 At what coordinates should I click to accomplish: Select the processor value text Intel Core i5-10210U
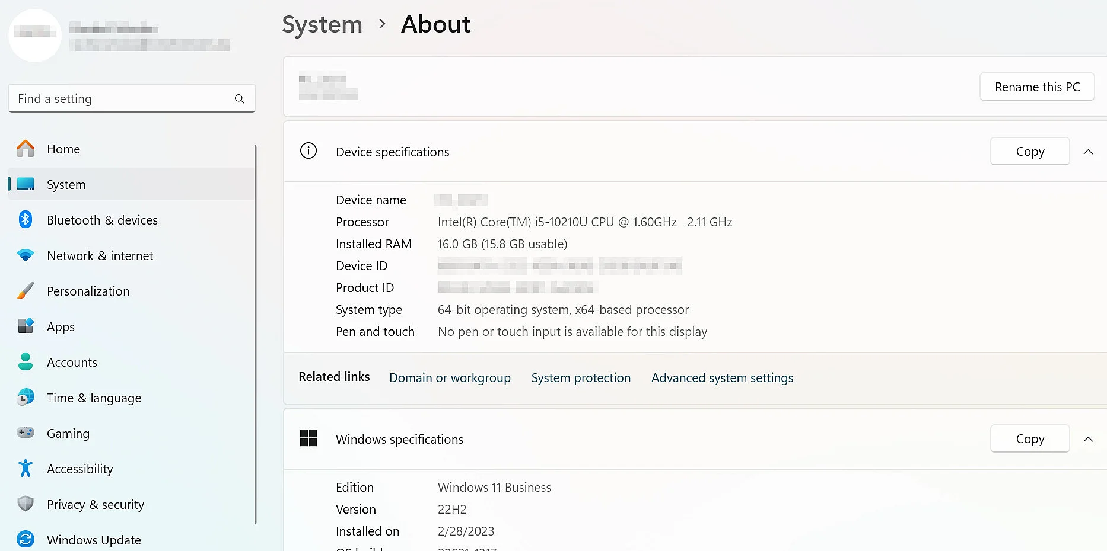pyautogui.click(x=585, y=222)
